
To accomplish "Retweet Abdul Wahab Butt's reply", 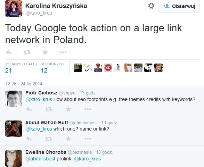I will [49, 139].
